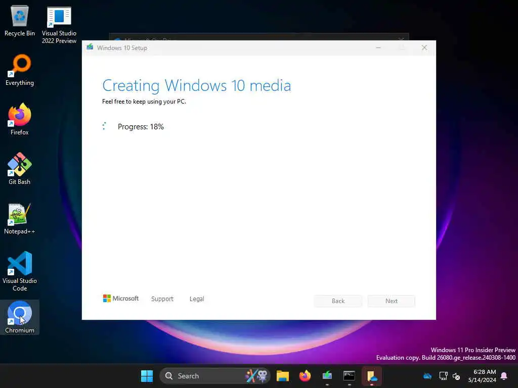The height and width of the screenshot is (388, 518).
Task: Click the Microsoft logo in Setup footer
Action: 121,298
